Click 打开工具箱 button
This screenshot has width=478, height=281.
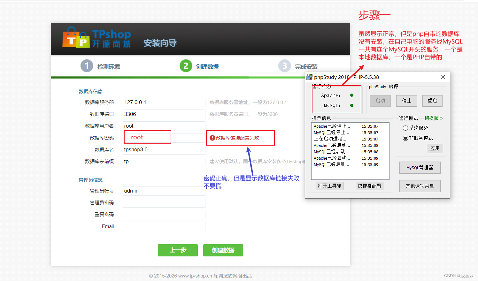coord(330,186)
